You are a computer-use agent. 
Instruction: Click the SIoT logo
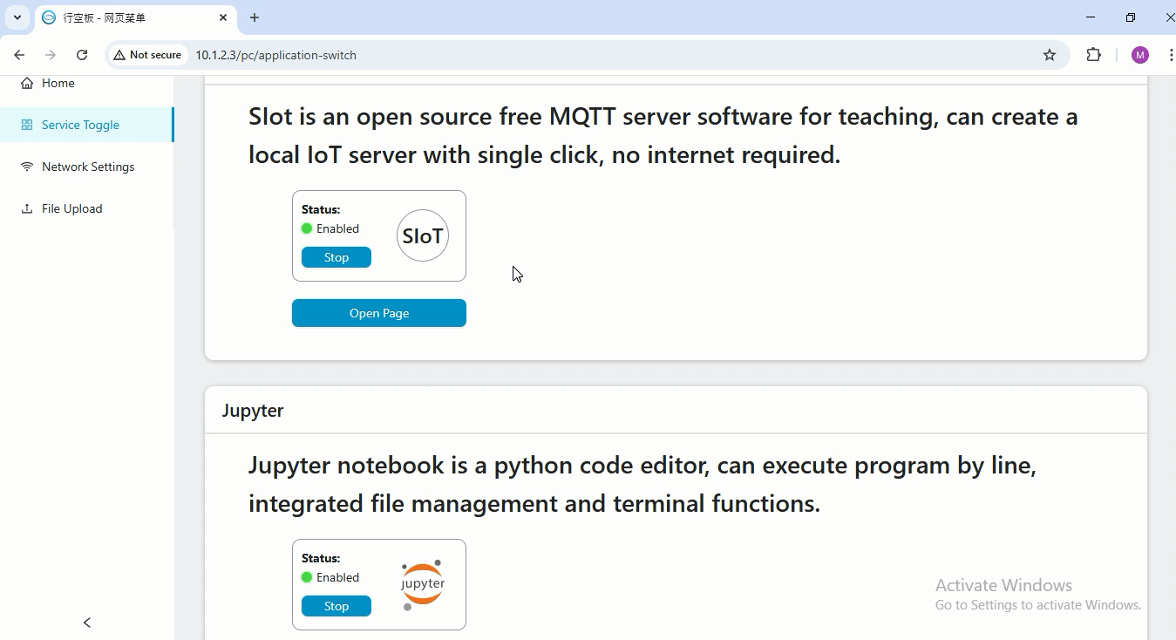[423, 235]
